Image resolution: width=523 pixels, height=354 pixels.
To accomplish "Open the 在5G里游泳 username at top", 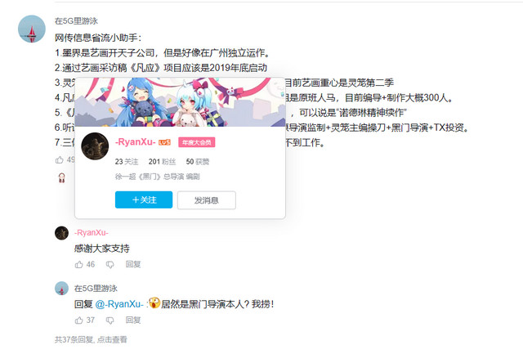I will pos(76,21).
